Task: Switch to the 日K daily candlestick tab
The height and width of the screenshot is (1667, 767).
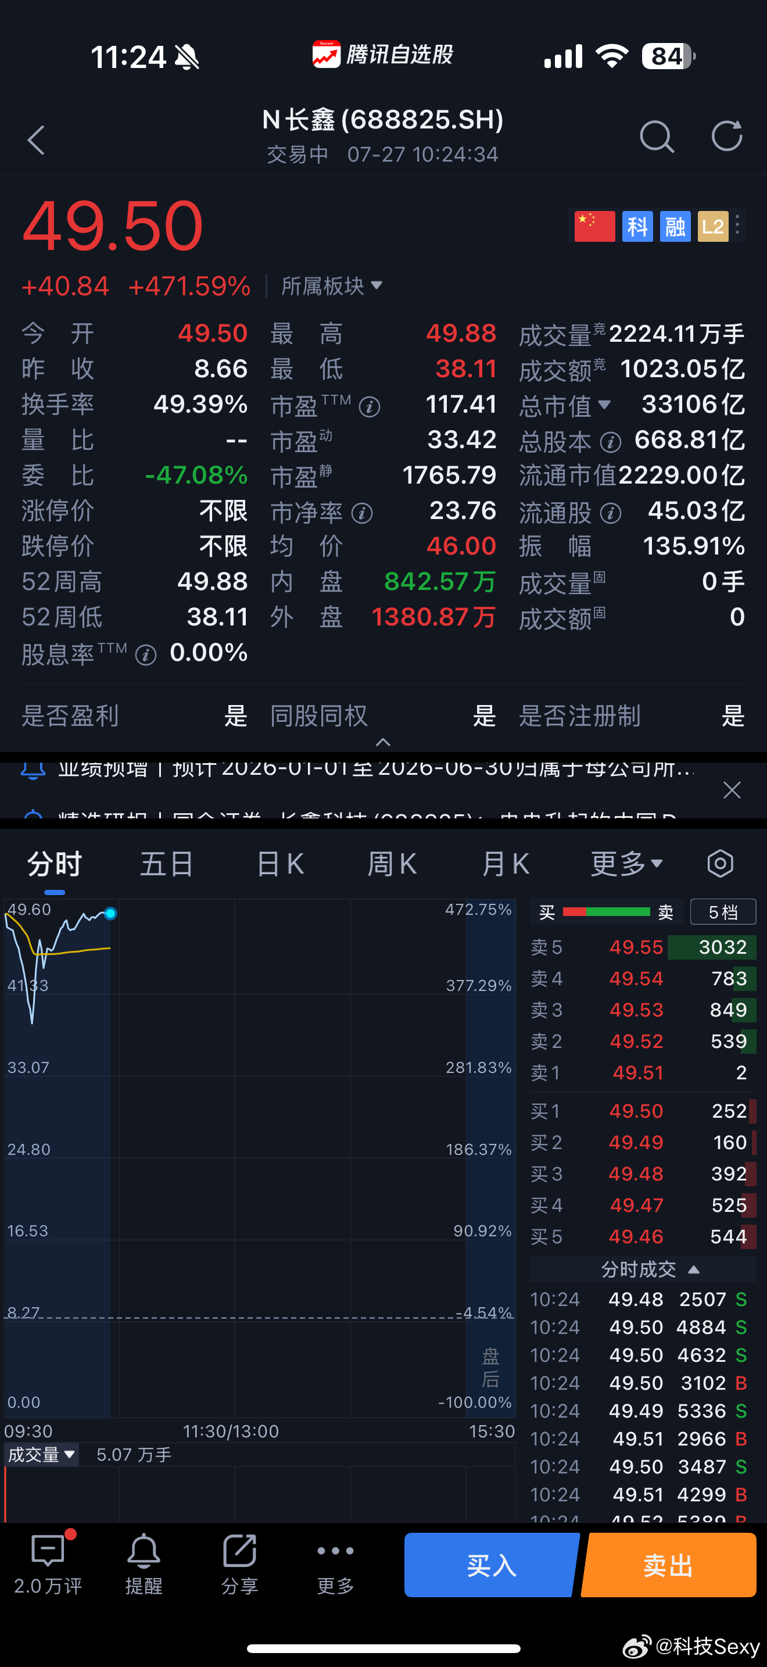Action: tap(280, 864)
